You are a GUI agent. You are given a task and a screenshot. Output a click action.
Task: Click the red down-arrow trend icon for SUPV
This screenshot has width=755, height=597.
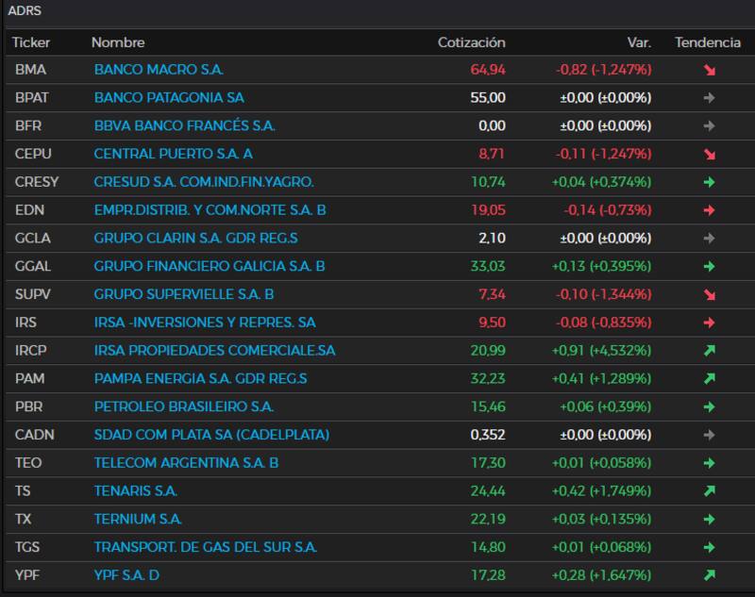point(709,295)
